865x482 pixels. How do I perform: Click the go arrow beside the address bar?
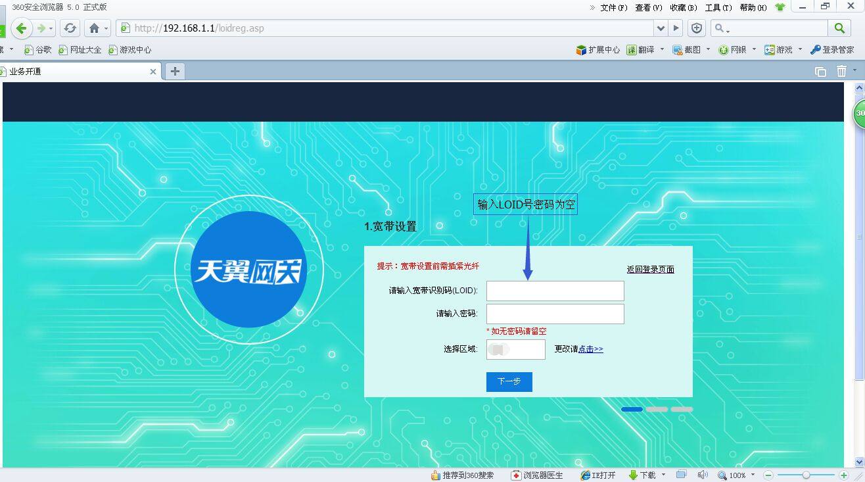[x=676, y=28]
